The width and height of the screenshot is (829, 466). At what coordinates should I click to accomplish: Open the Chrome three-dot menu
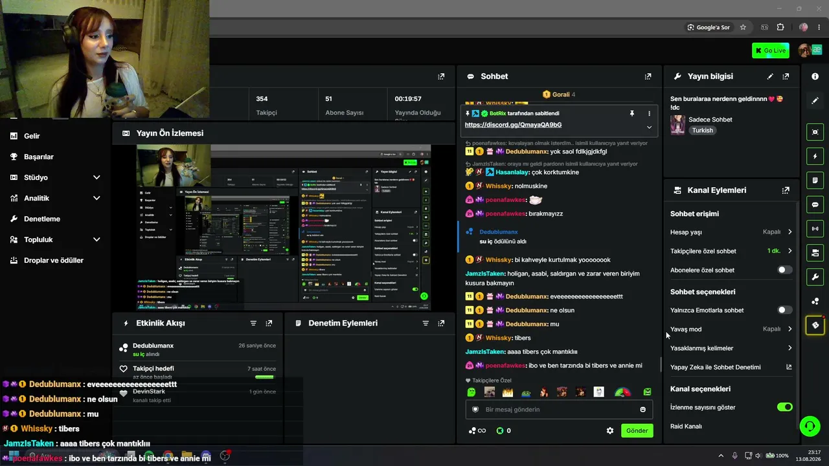tap(820, 27)
